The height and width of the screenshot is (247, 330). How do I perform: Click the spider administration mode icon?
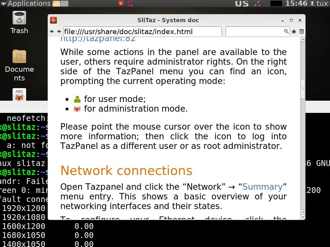(77, 109)
